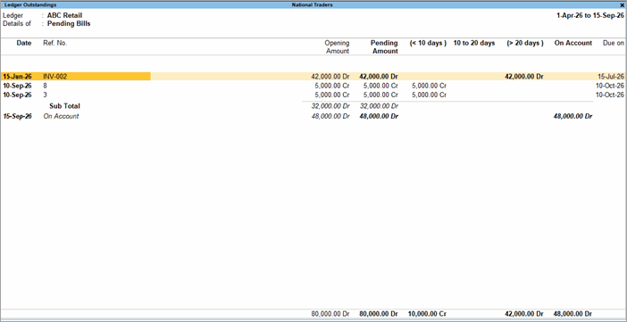Click the period 1-Apr-26 to 15-Sep-26
The image size is (627, 322).
click(590, 15)
